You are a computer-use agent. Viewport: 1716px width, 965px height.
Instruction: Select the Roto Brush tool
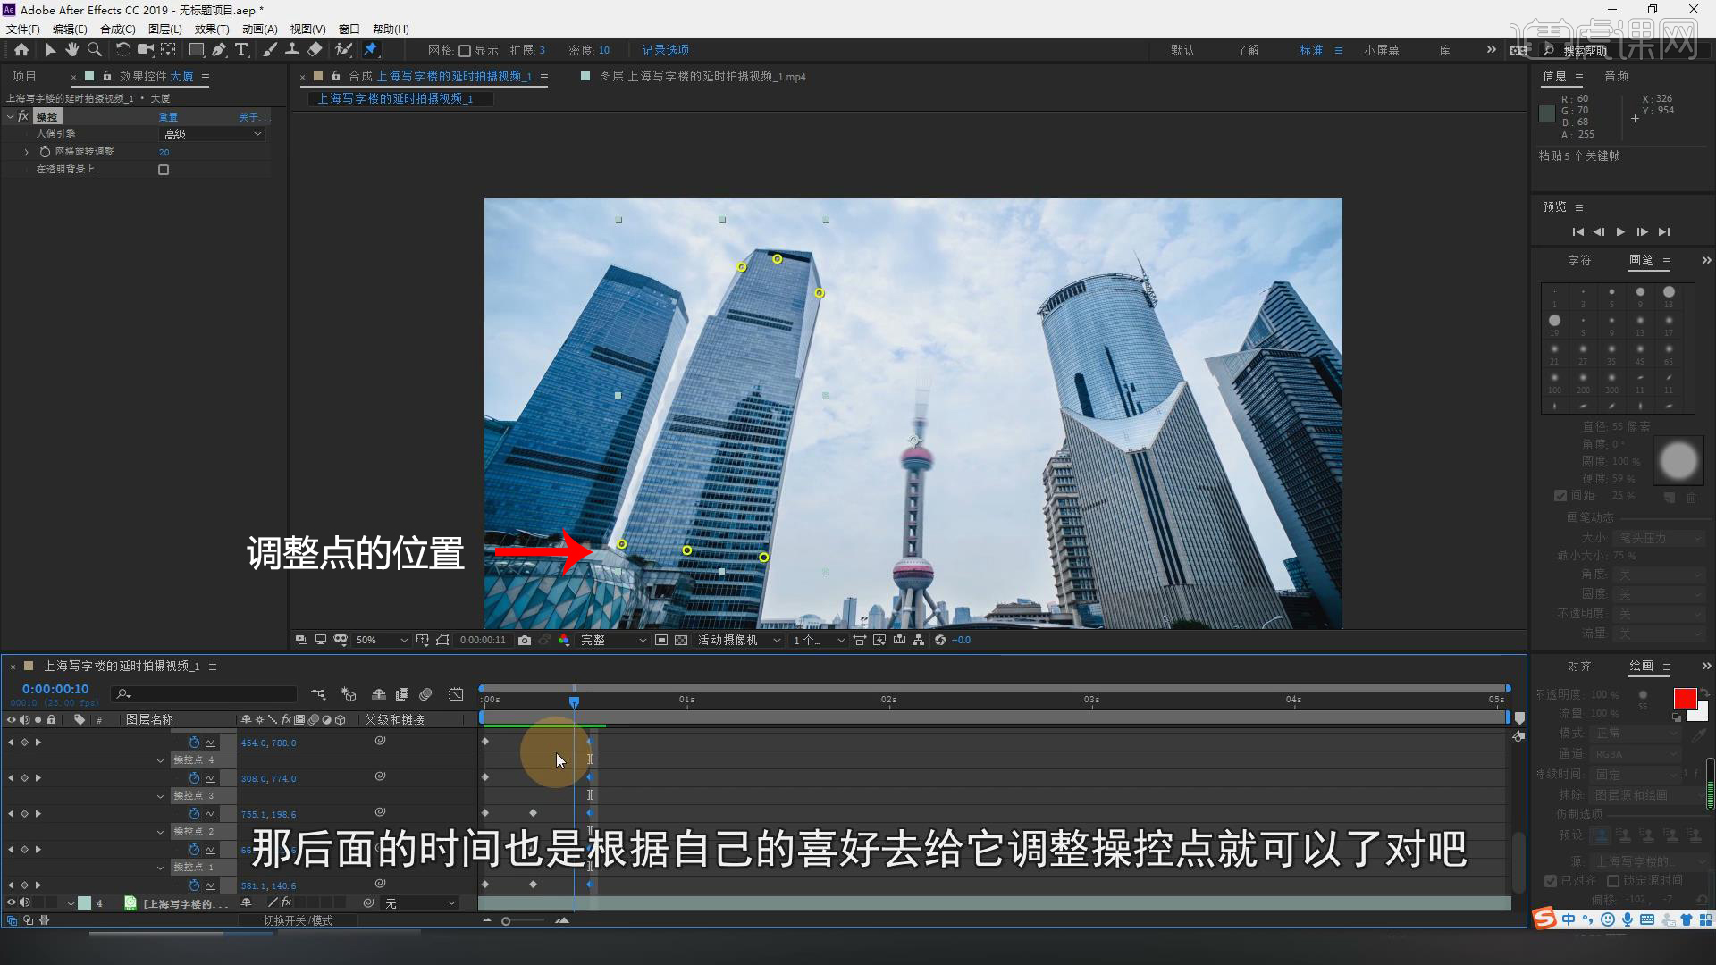(343, 50)
